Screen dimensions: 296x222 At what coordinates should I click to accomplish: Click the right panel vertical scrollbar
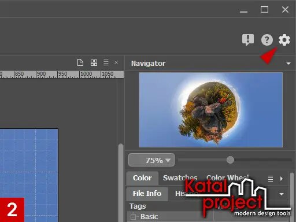[292, 197]
